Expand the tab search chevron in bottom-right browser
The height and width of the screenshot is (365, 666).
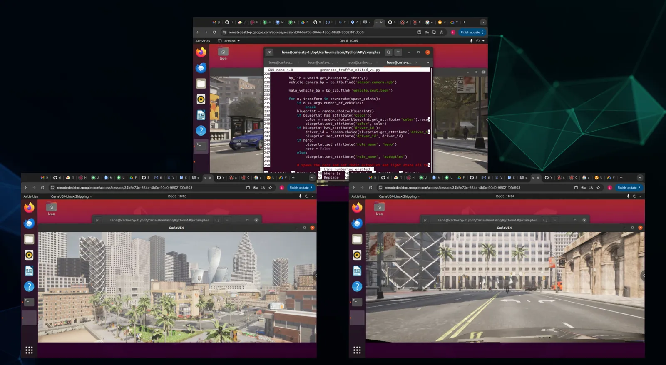coord(640,178)
